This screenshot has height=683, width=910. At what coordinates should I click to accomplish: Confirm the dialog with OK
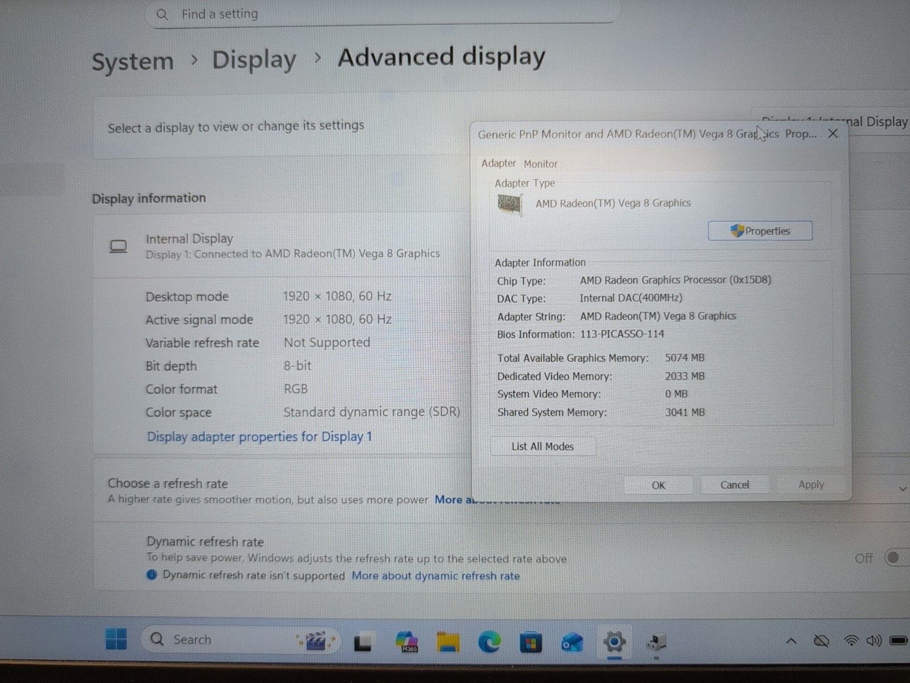pyautogui.click(x=658, y=485)
